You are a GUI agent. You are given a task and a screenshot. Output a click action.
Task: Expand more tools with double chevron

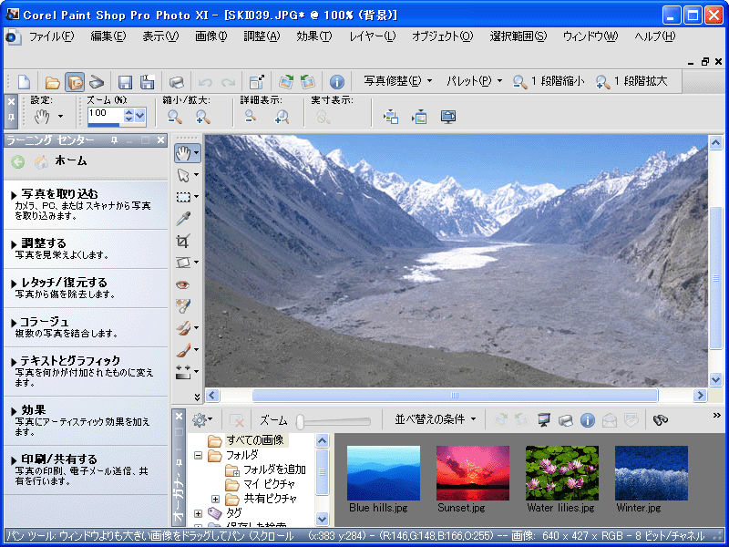[197, 397]
